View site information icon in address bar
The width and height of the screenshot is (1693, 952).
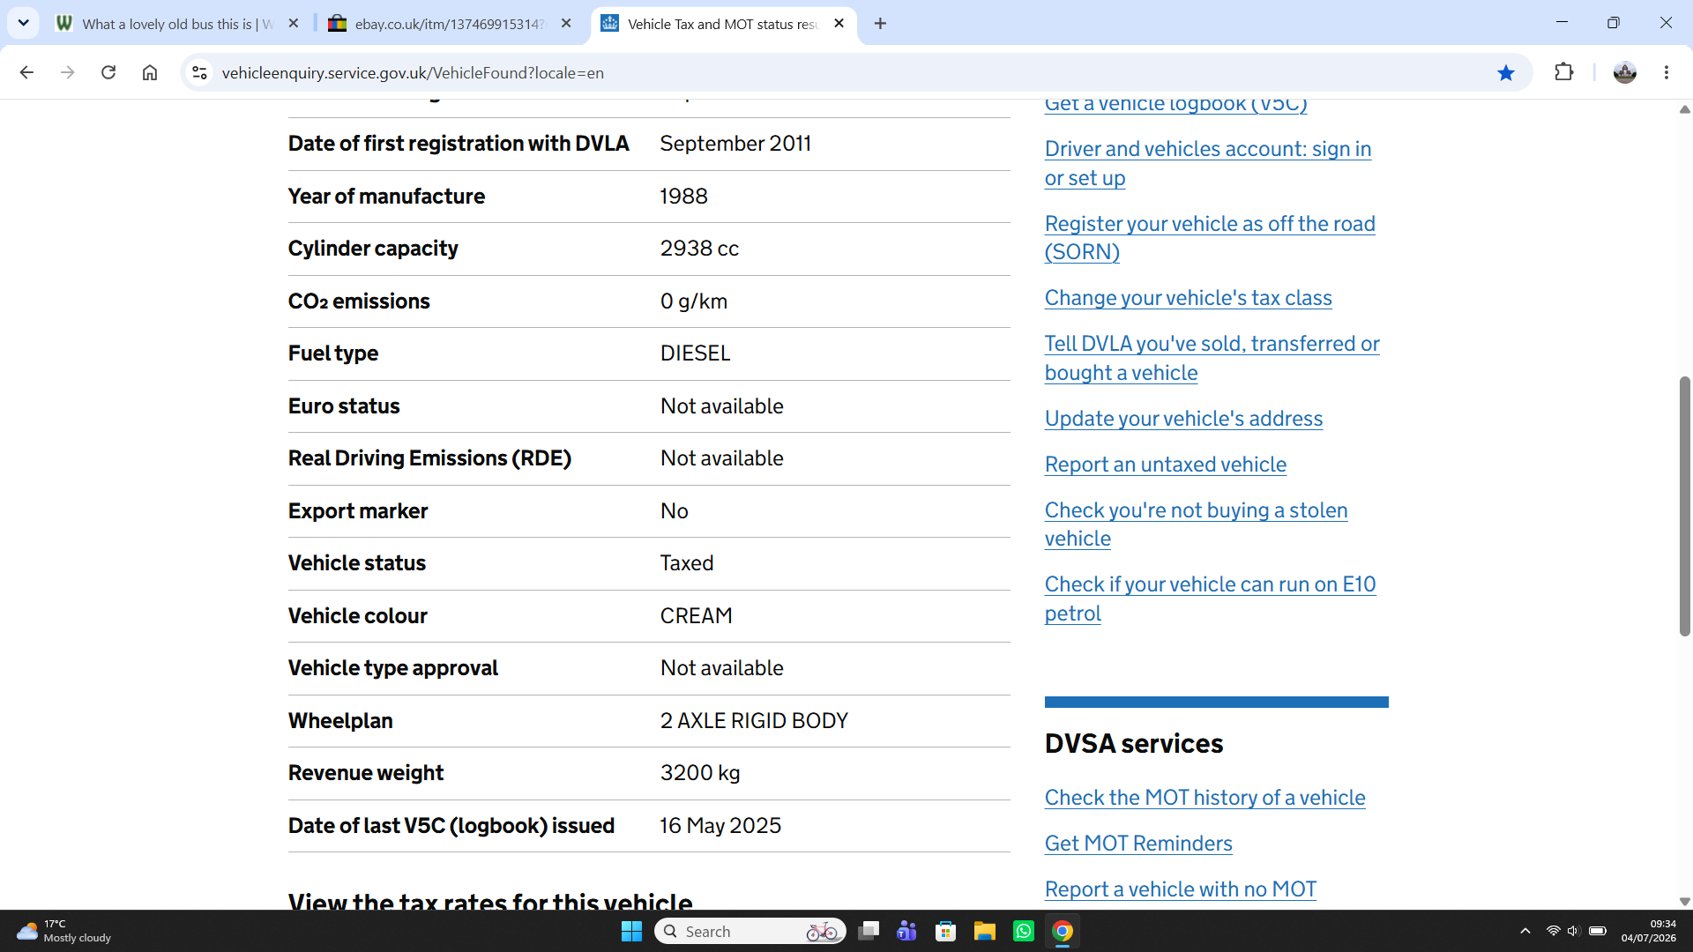(200, 72)
